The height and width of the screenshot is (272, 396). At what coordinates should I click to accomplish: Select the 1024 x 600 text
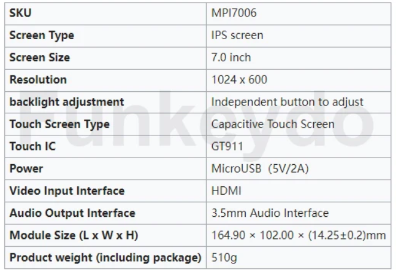click(x=239, y=80)
